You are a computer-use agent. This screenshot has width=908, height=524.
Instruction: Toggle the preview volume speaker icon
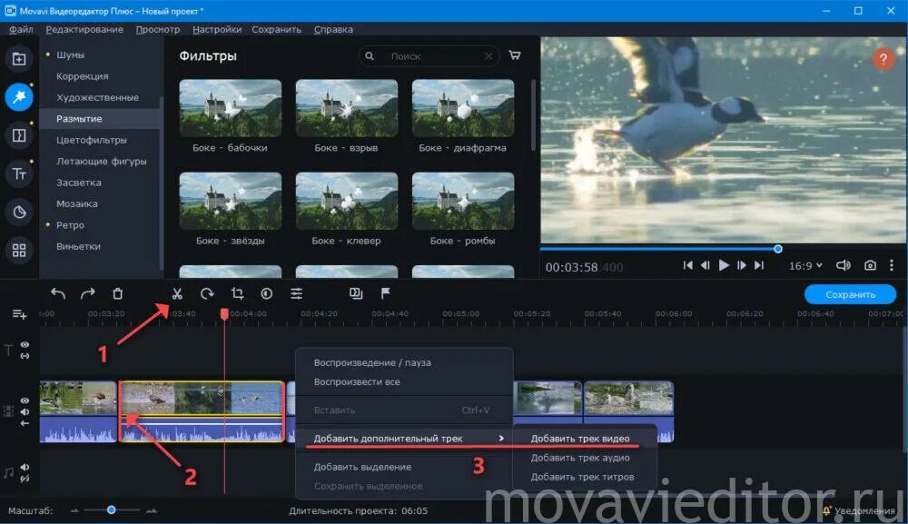pos(844,265)
